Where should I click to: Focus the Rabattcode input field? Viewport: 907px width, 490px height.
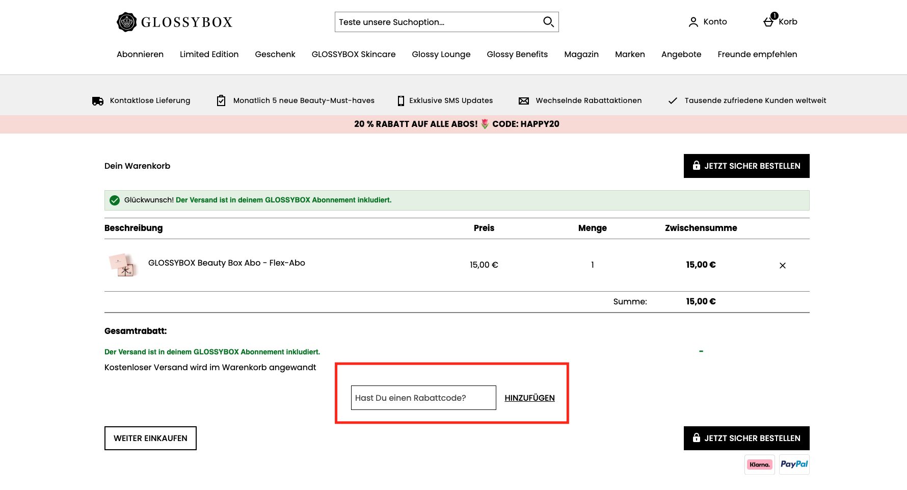[x=423, y=398]
